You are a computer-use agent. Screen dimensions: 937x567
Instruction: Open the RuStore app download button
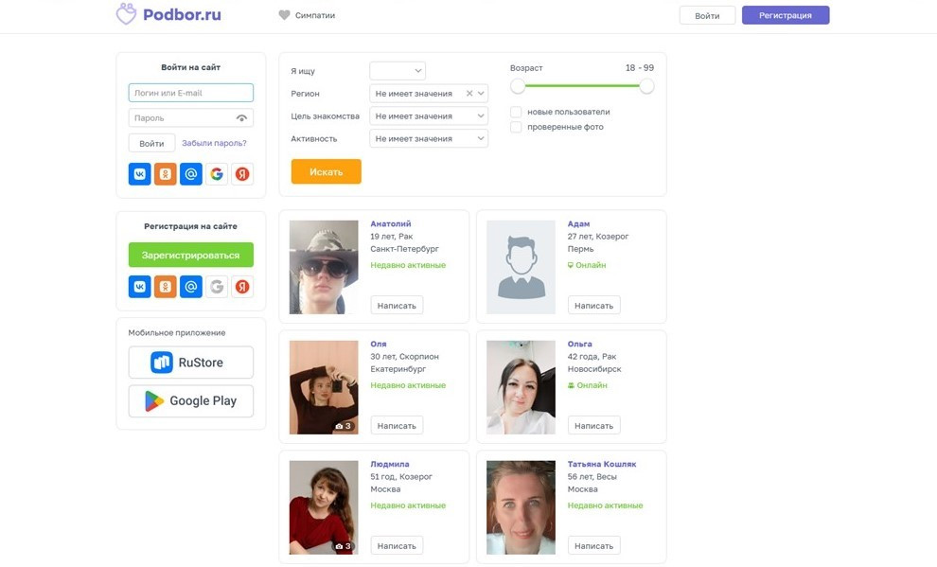click(190, 363)
